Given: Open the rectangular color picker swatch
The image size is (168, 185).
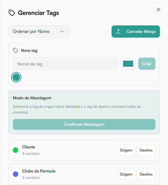Looking at the screenshot, I should point(128,64).
